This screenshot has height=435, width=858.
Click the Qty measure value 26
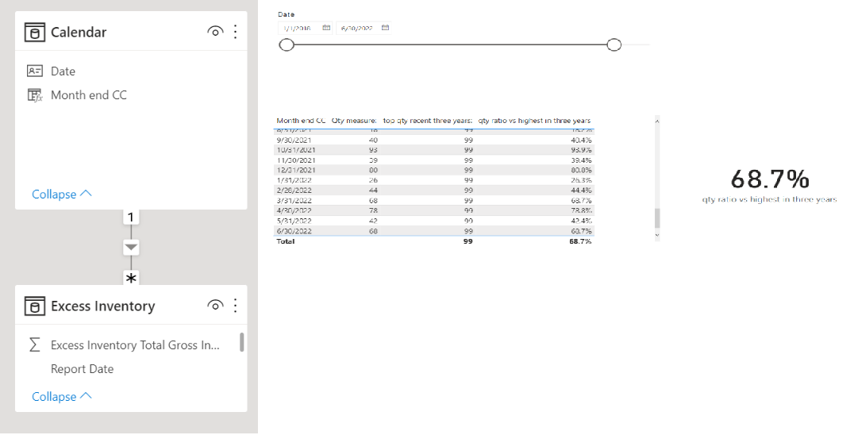click(373, 180)
